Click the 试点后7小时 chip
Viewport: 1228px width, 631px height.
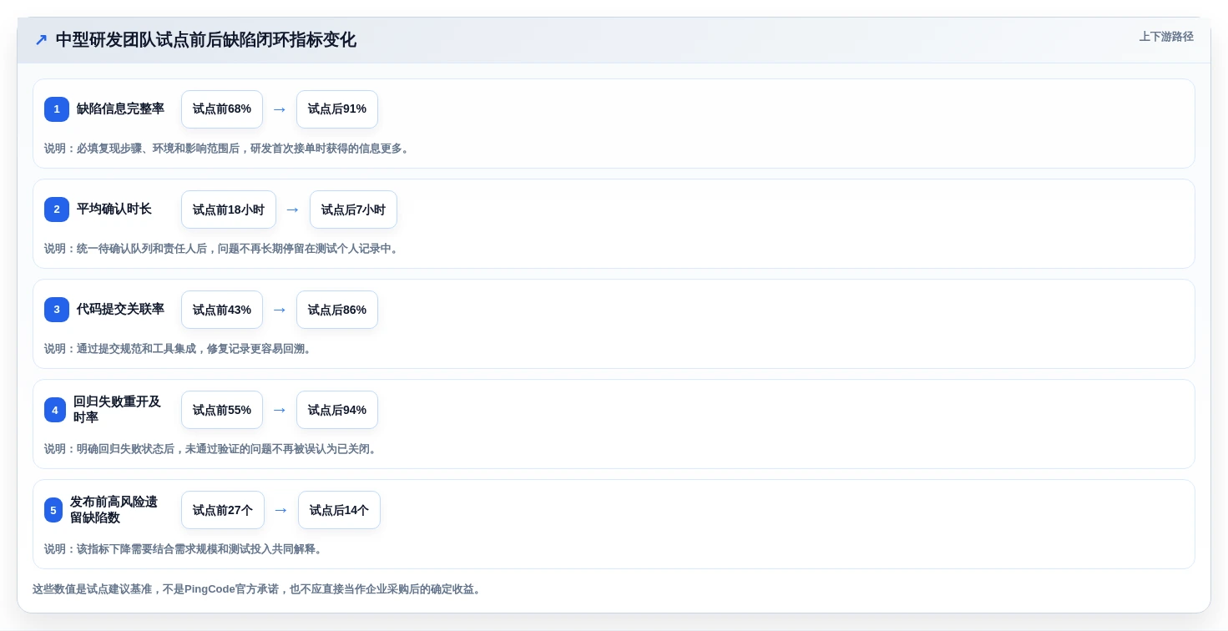coord(353,209)
